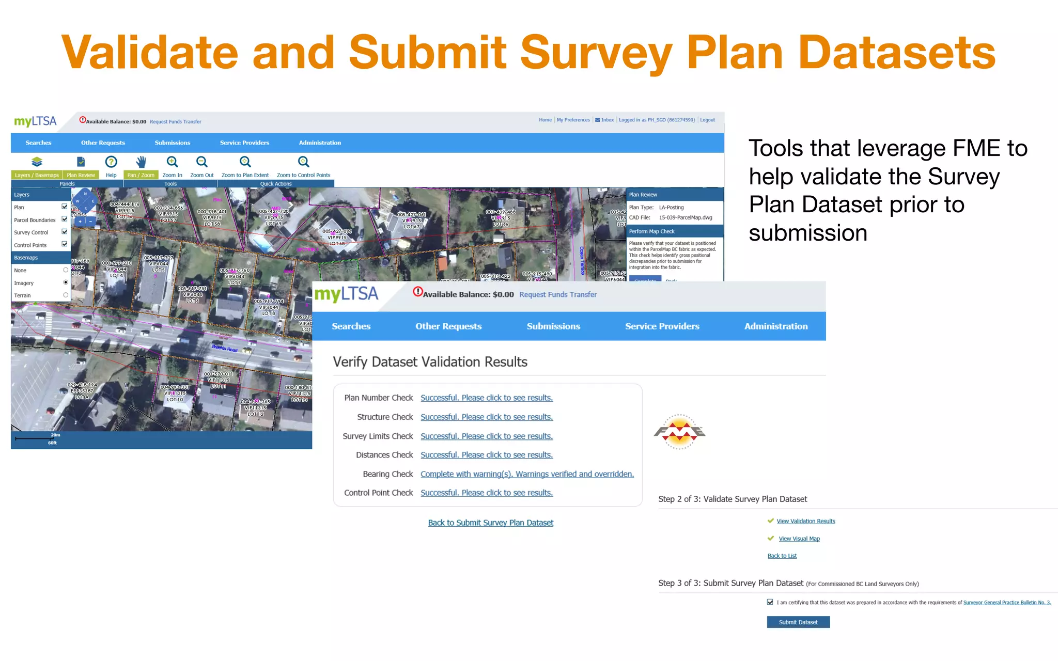Uncheck the Parcel Boundaries layer checkbox
This screenshot has width=1058, height=661.
65,219
